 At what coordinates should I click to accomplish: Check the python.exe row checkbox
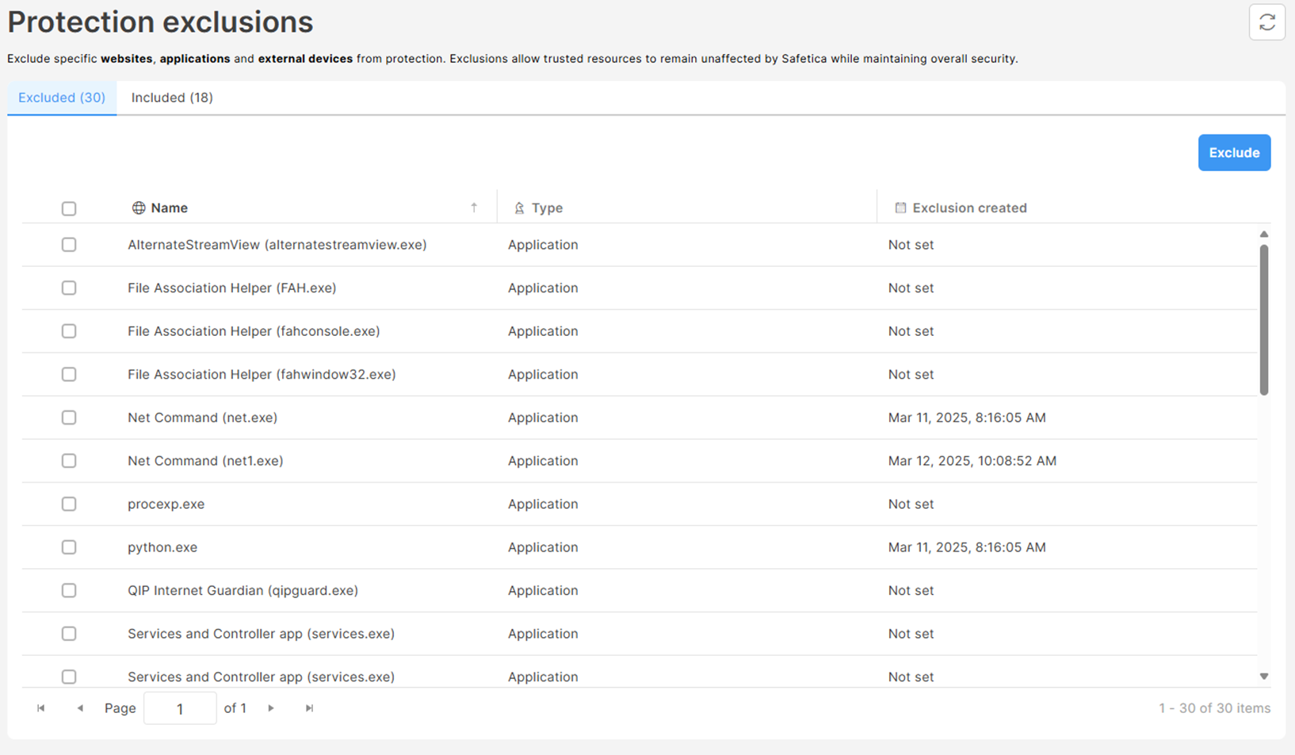point(69,547)
